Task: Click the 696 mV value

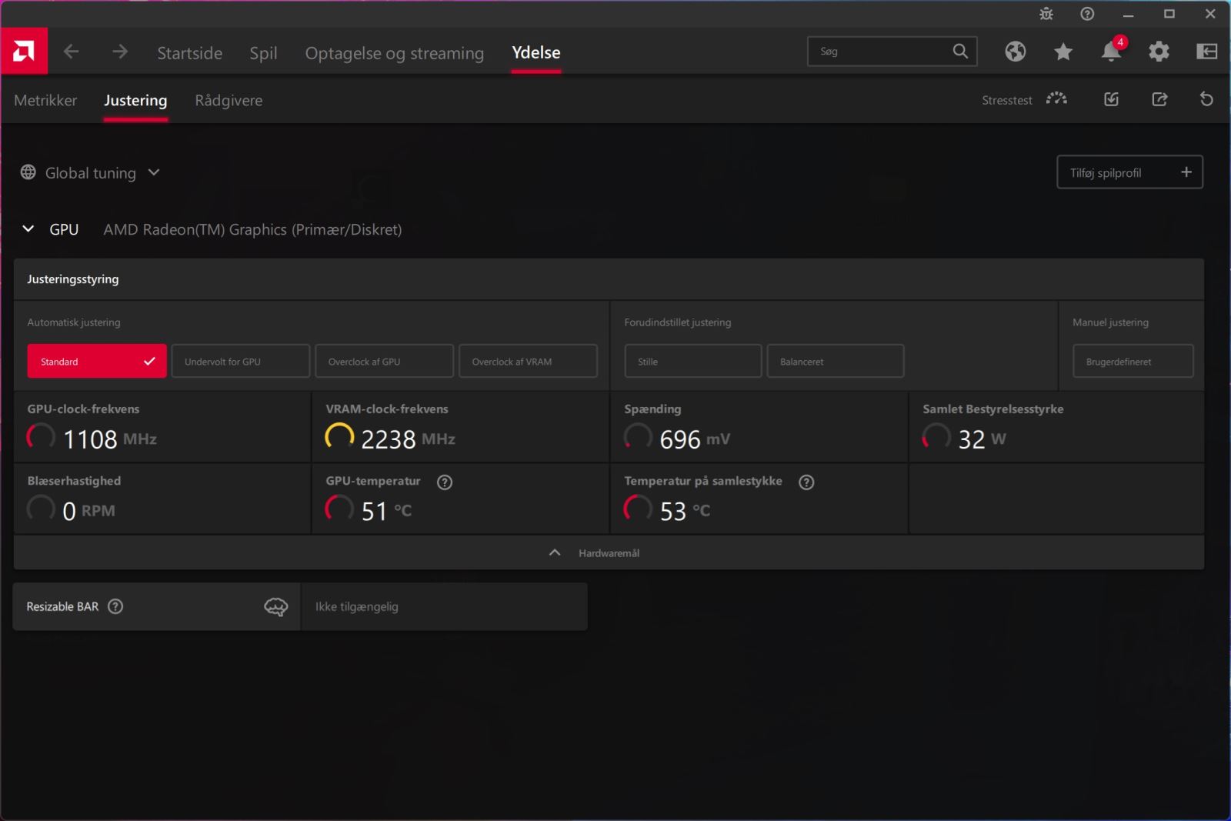Action: click(695, 439)
